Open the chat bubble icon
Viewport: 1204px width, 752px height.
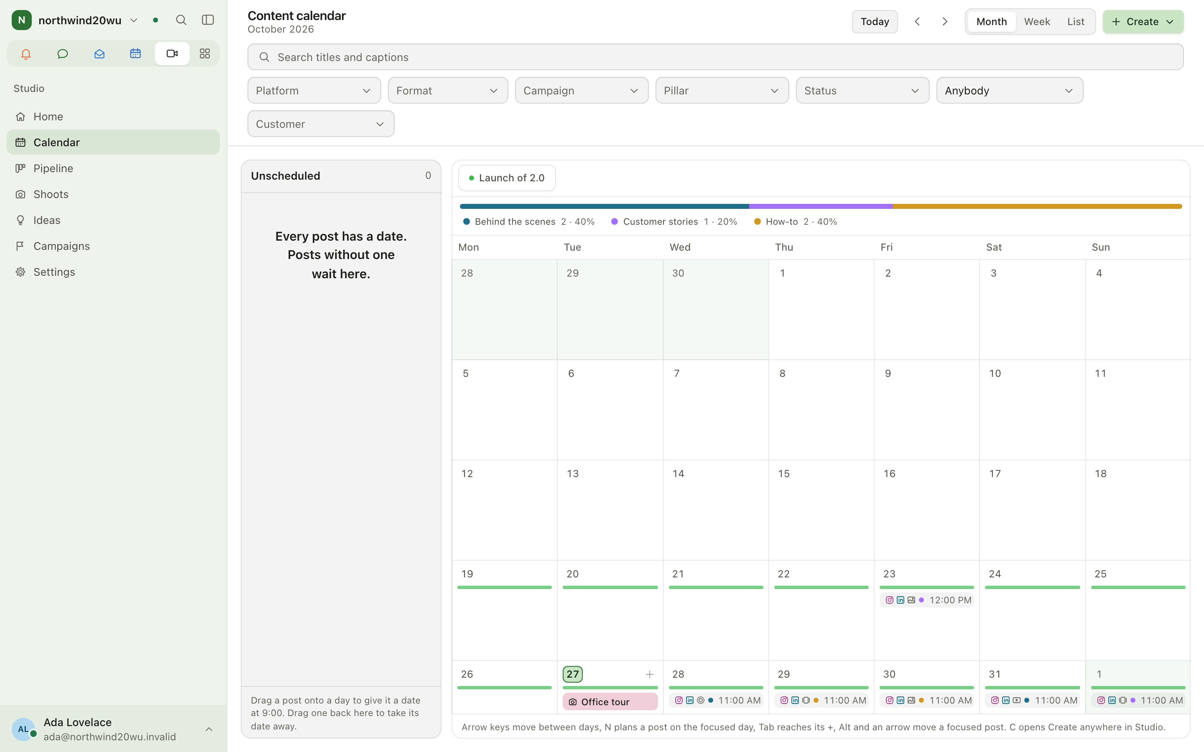tap(63, 54)
